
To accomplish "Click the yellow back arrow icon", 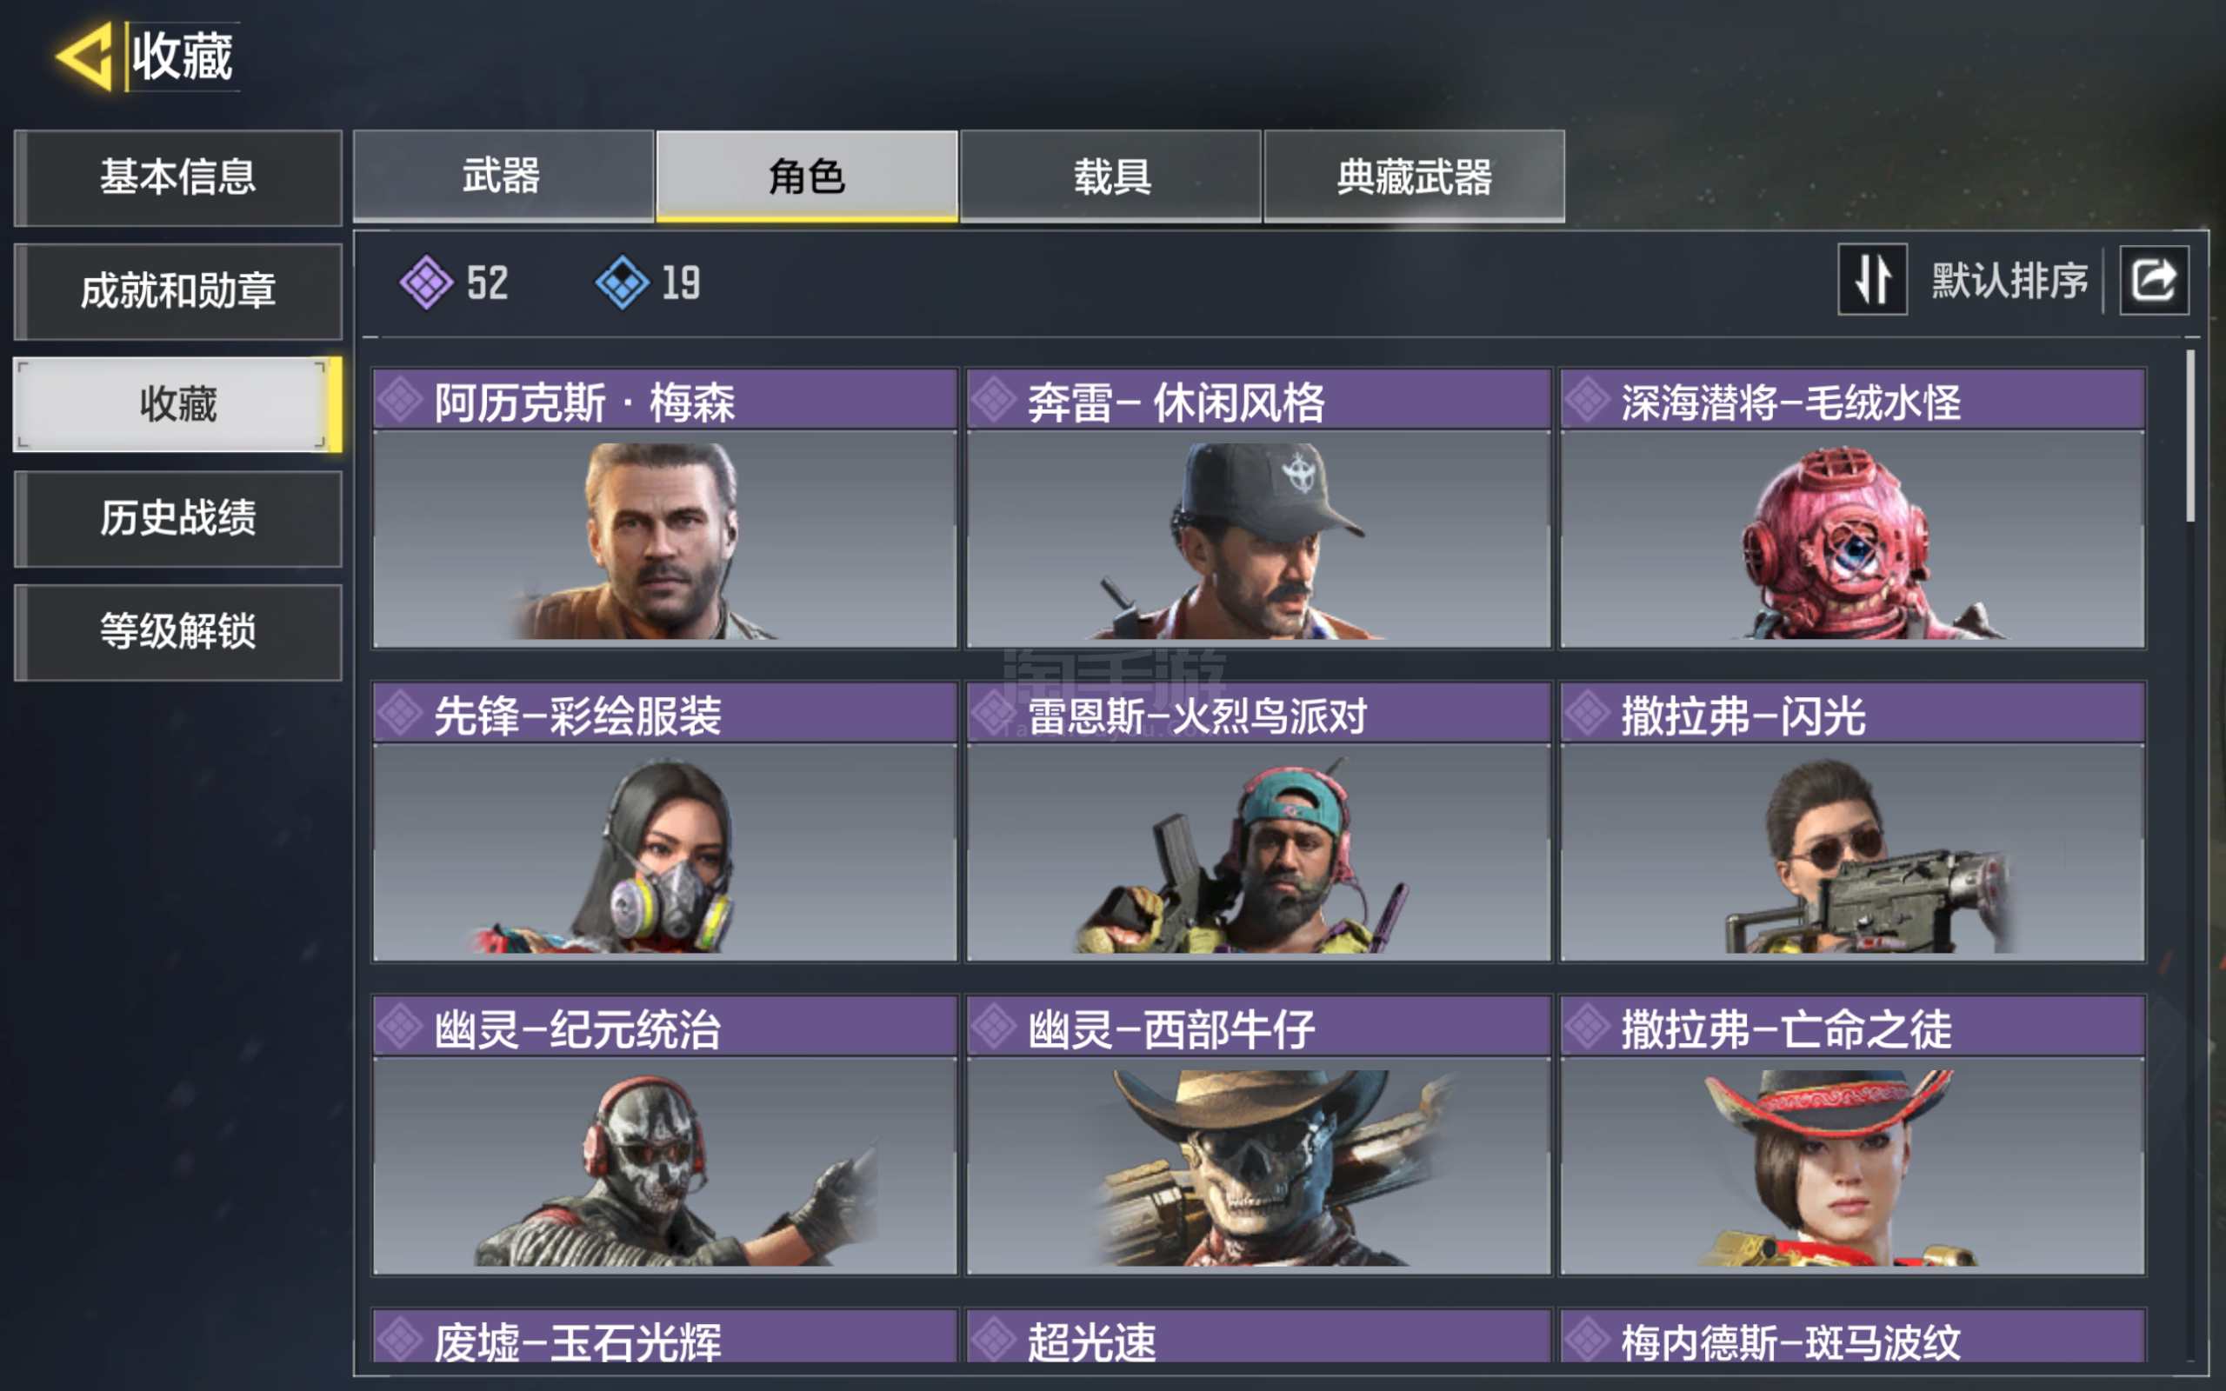I will coord(84,57).
